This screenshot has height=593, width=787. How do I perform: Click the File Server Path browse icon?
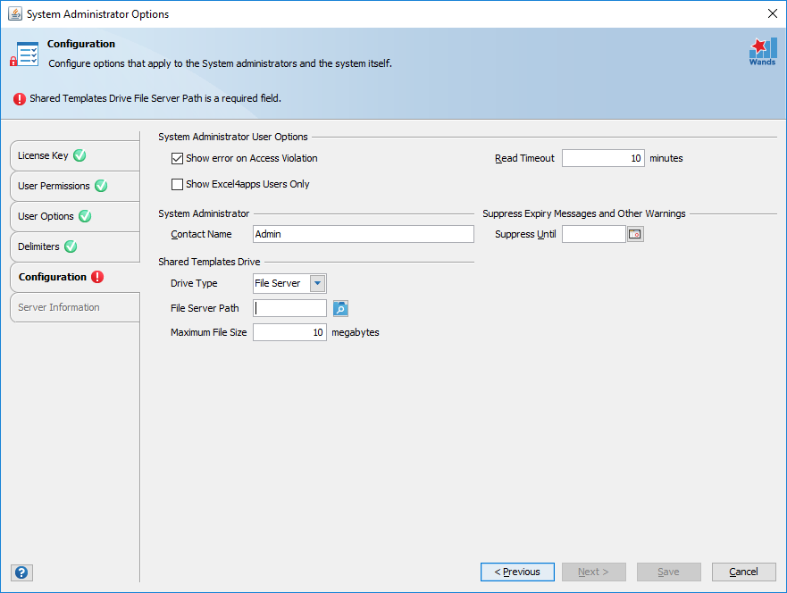[341, 308]
